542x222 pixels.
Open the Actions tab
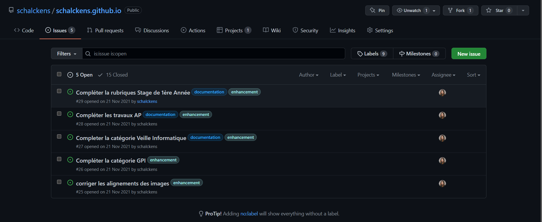click(x=193, y=30)
